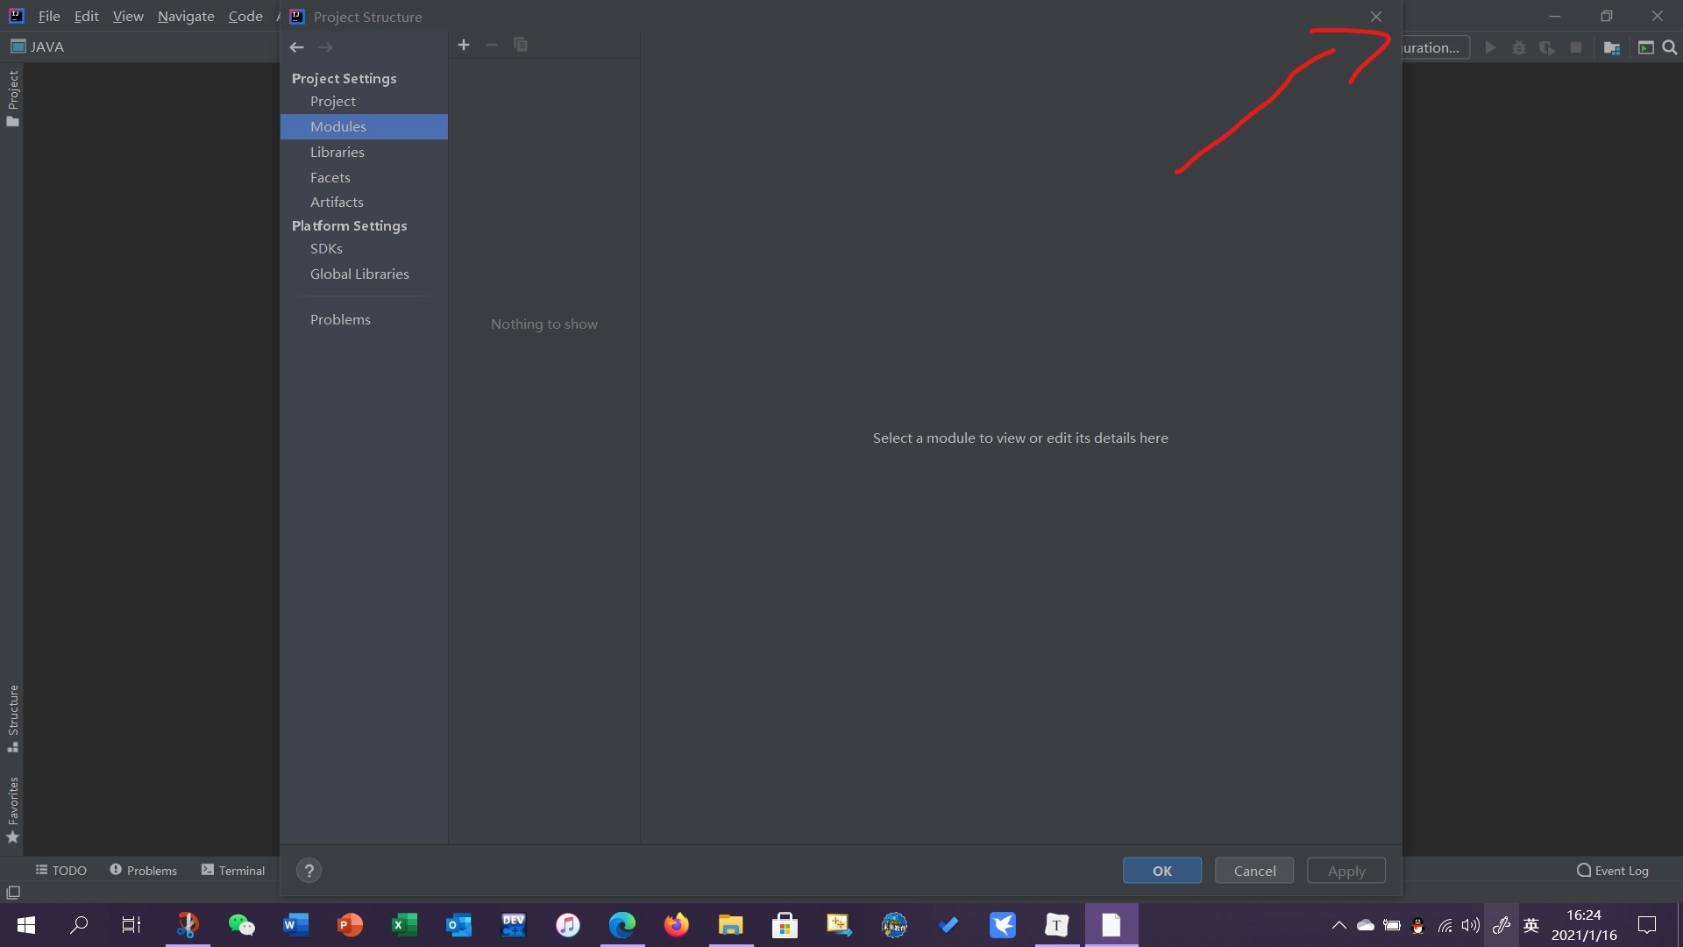Select SDKs under Platform Settings
Screen dimensions: 1683x947
click(326, 249)
